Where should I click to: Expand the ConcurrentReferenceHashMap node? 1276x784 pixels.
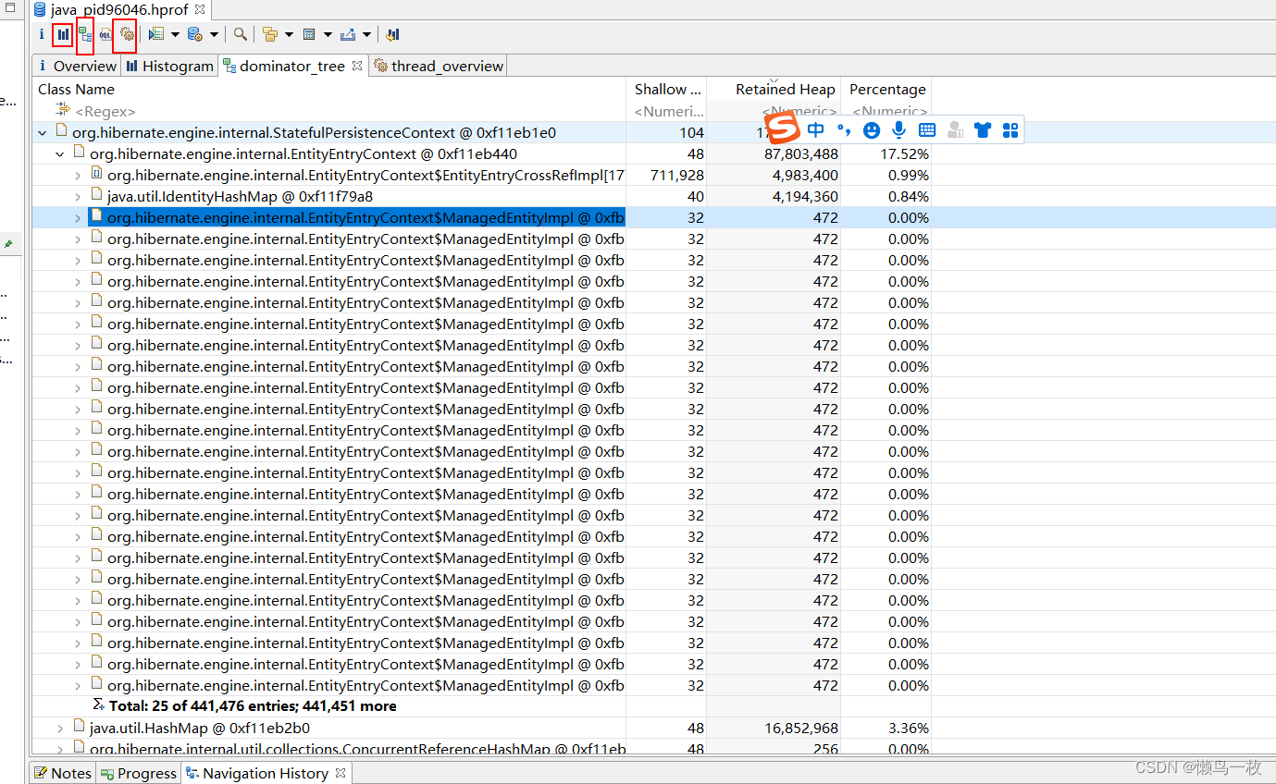coord(59,749)
